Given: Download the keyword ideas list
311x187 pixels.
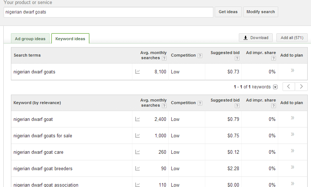Looking at the screenshot, I should (x=256, y=38).
